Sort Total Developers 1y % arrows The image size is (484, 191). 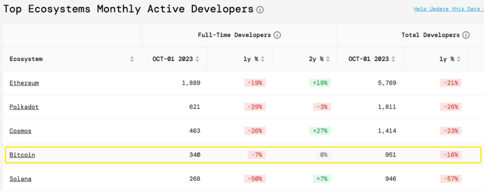pos(459,59)
